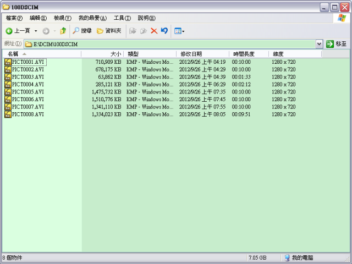This screenshot has width=352, height=264.
Task: Click the PICT0001.AVI file icon
Action: [x=8, y=62]
